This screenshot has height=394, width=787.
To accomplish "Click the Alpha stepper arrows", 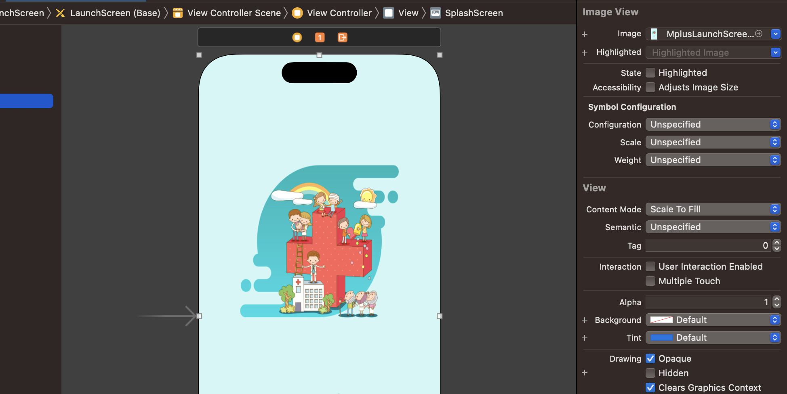I will [777, 302].
